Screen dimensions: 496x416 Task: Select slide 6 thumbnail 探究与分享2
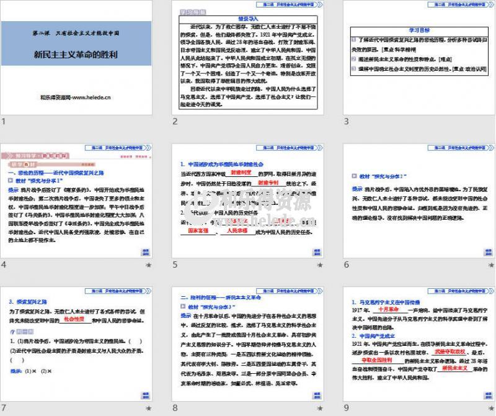click(419, 201)
